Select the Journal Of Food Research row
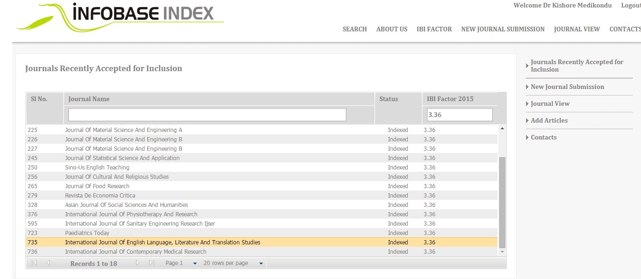The image size is (641, 279). coord(261,186)
